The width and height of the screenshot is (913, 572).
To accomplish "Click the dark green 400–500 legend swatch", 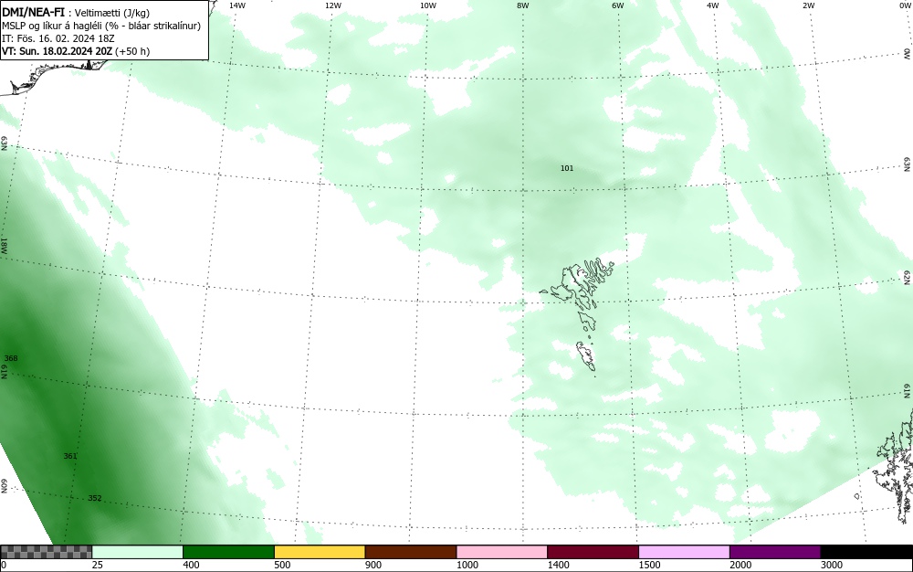I will pos(228,552).
